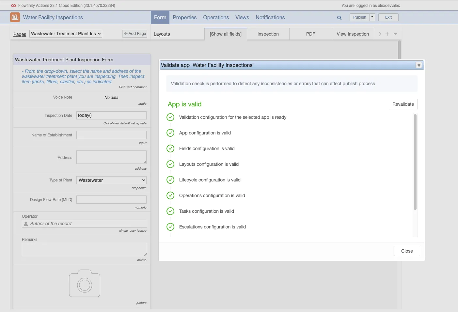Open the Publish button dropdown arrow
This screenshot has height=312, width=458.
pos(372,17)
